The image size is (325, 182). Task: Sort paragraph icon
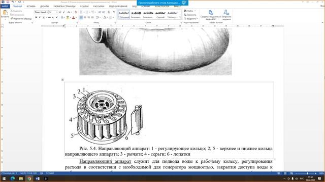pos(109,12)
